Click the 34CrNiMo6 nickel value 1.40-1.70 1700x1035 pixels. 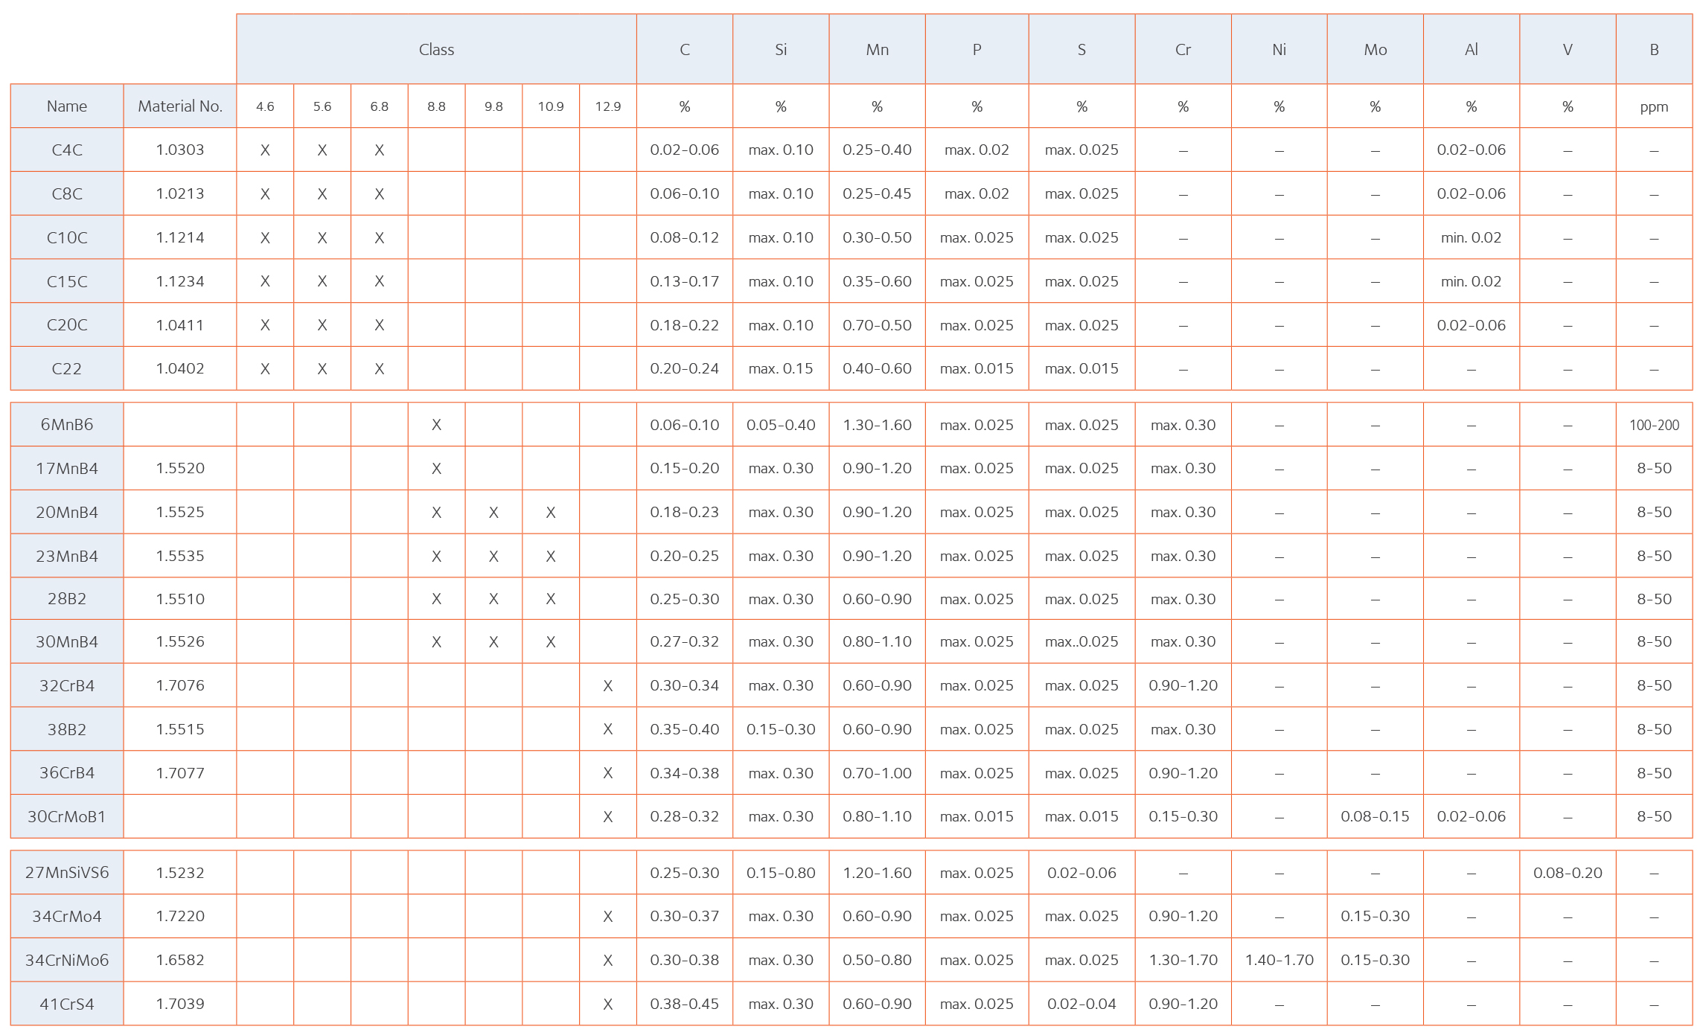(x=1279, y=961)
